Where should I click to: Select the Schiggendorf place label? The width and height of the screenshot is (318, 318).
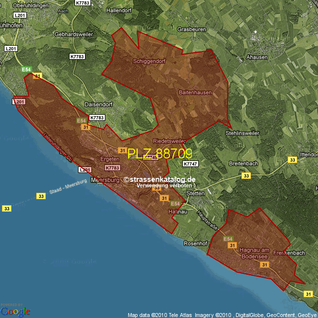tap(149, 61)
